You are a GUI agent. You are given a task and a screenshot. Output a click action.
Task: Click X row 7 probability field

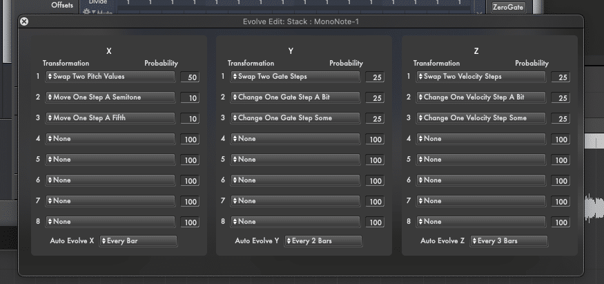pos(190,202)
